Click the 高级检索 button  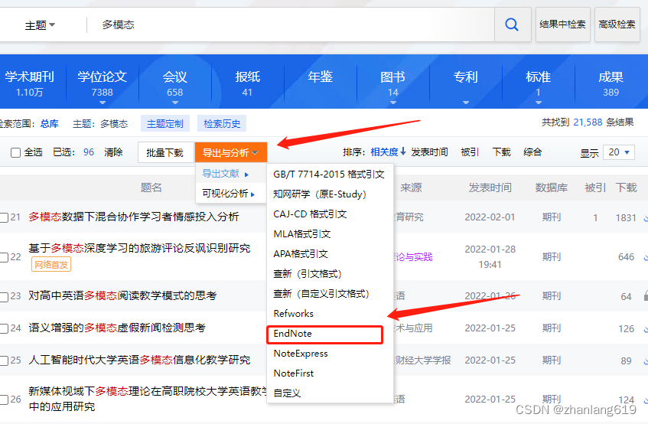pos(617,24)
